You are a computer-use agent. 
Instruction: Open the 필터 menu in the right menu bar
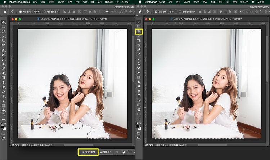tap(220, 2)
